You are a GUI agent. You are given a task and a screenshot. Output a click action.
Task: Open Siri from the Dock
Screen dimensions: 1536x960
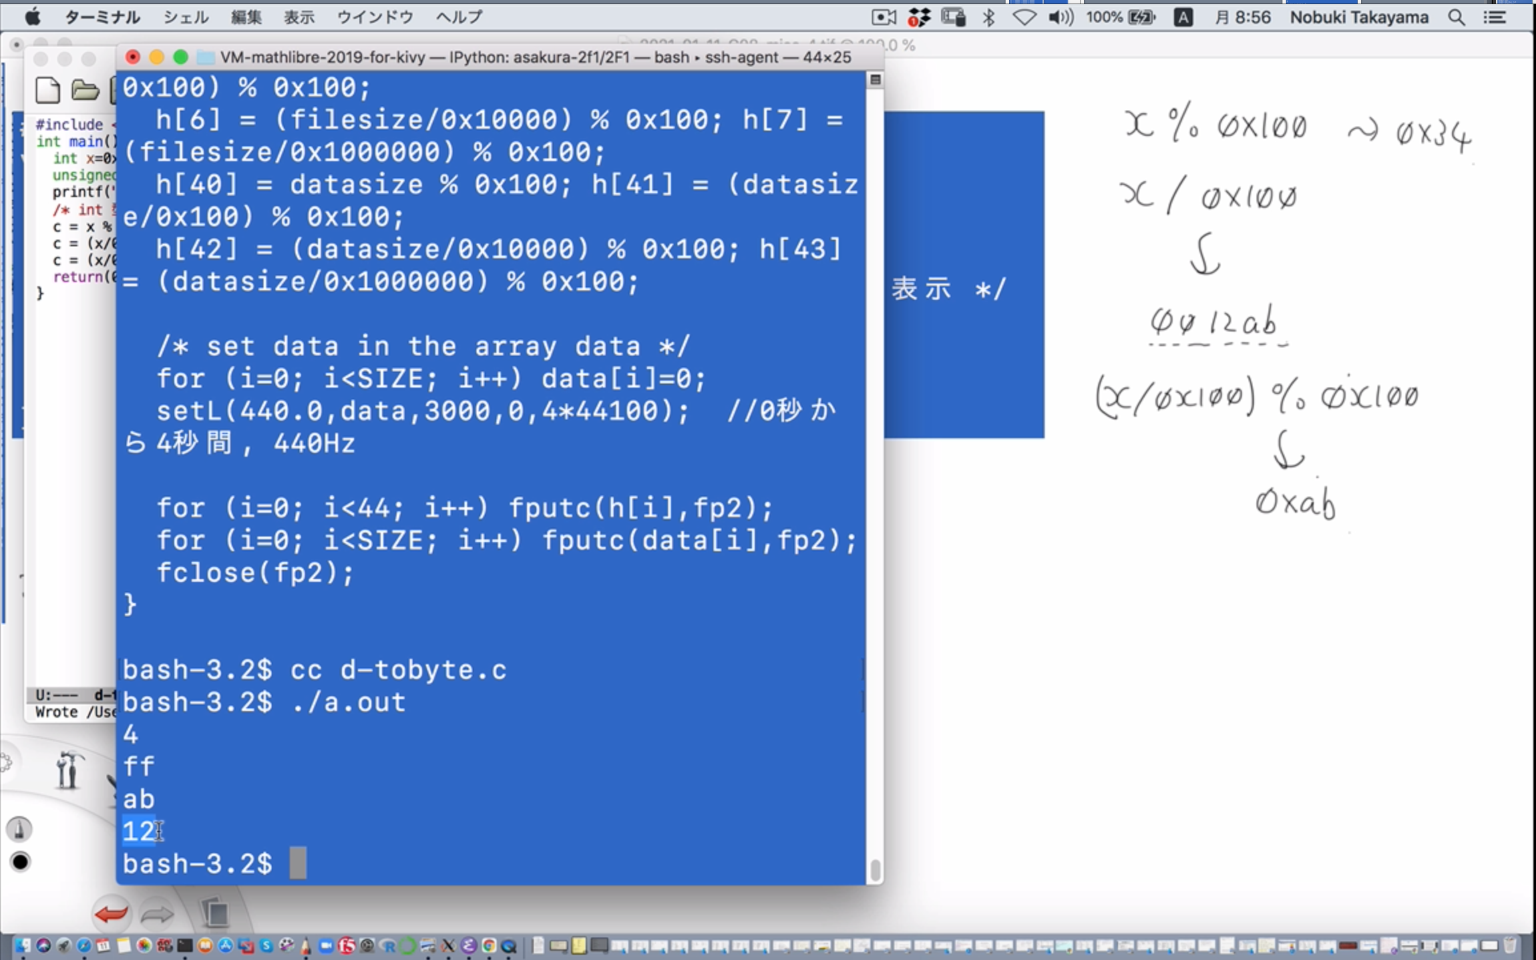click(43, 945)
